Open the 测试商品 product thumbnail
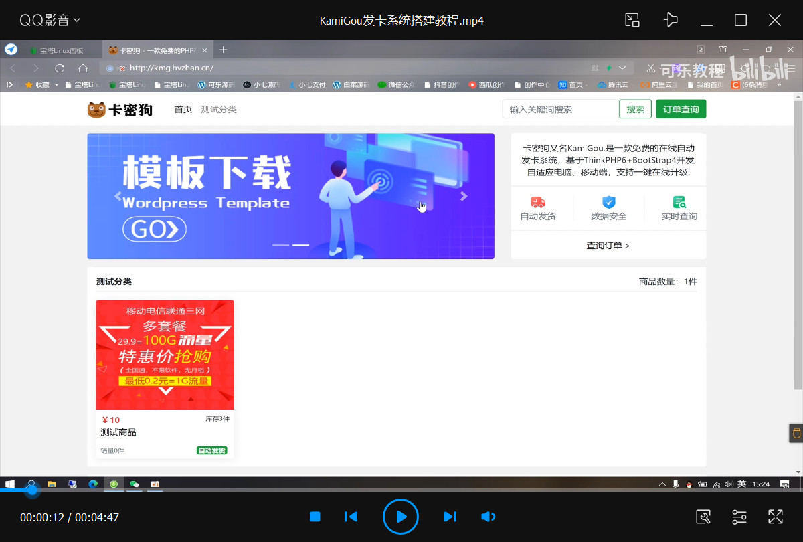The image size is (803, 542). coord(165,355)
